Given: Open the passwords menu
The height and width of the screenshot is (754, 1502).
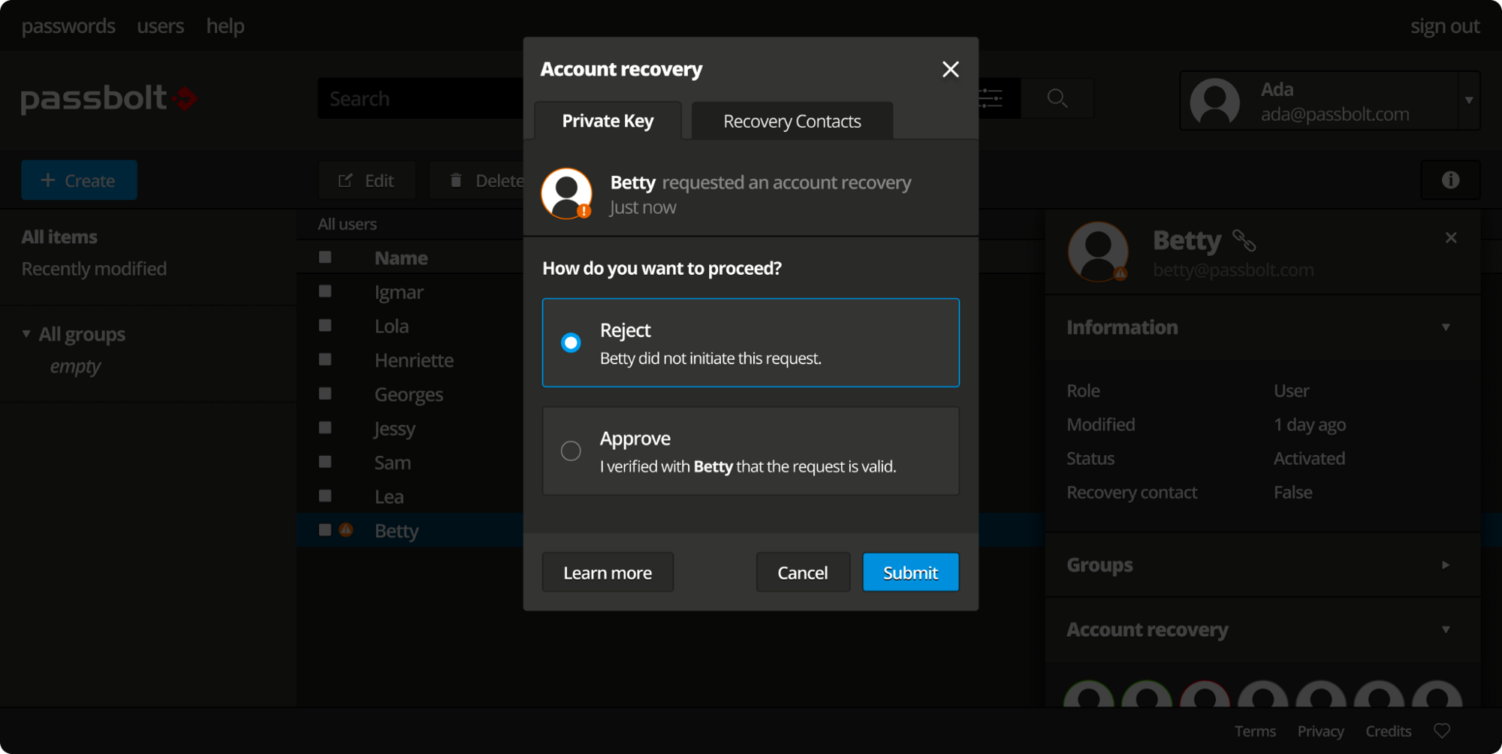Looking at the screenshot, I should (68, 26).
